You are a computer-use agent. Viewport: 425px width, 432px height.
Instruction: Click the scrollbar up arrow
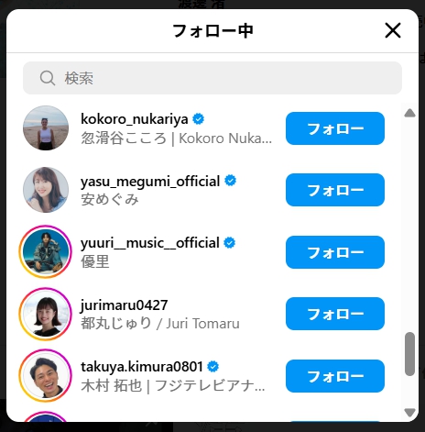pos(409,113)
